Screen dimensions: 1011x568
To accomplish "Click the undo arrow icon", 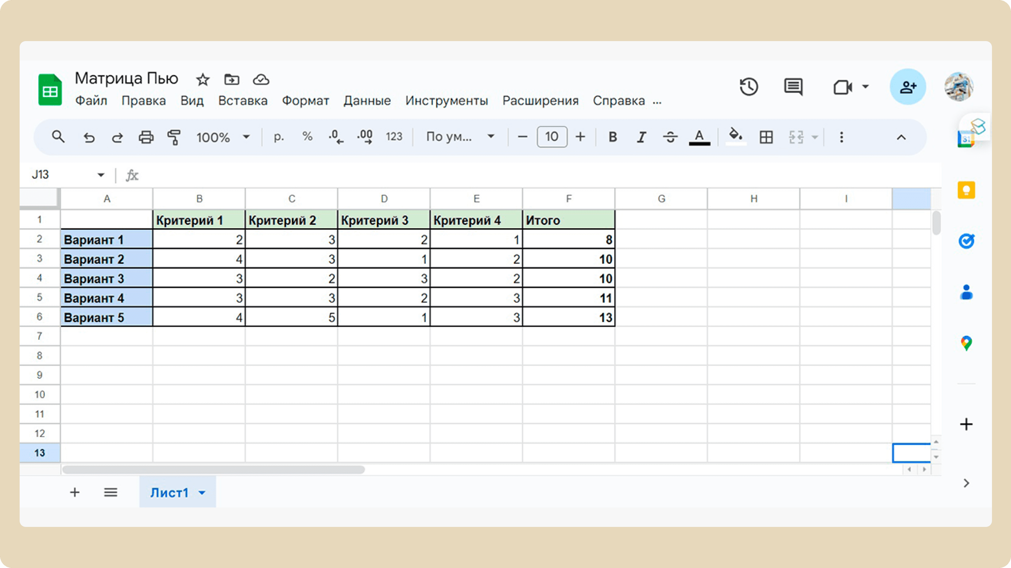I will [x=89, y=137].
